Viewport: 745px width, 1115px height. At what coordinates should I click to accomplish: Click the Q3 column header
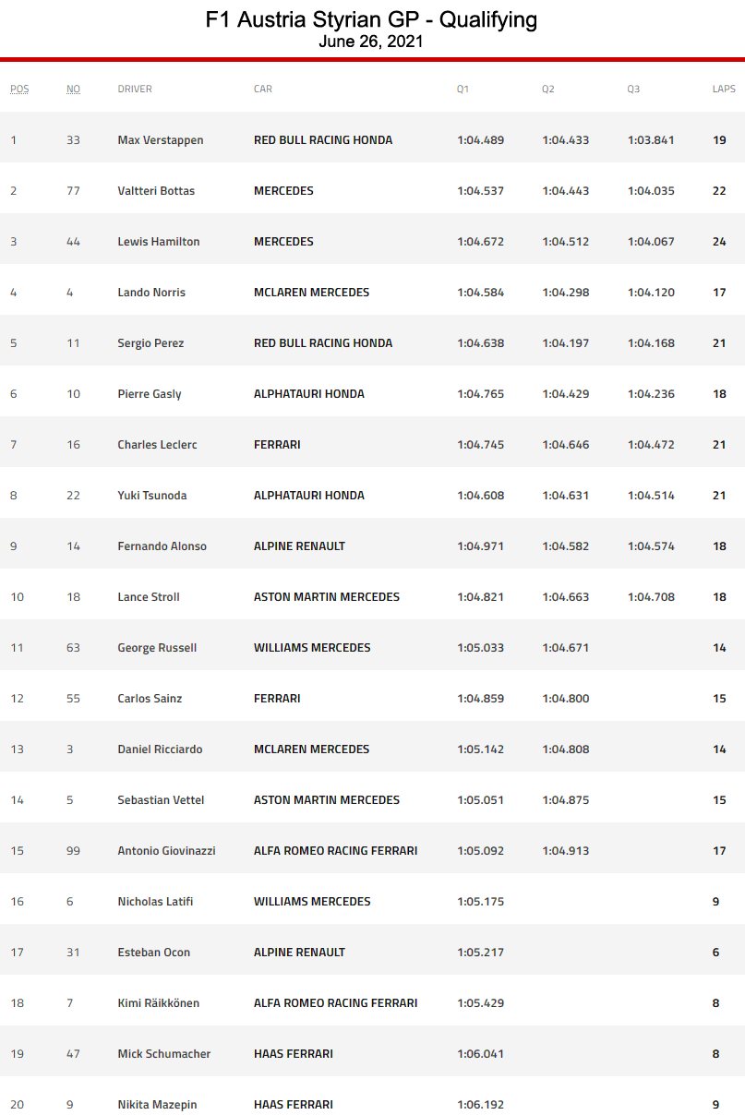(633, 90)
